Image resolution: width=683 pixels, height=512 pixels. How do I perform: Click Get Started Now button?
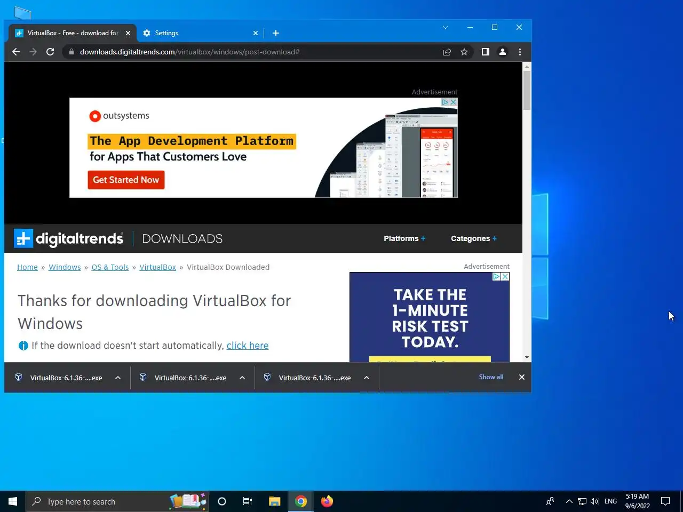click(x=126, y=180)
